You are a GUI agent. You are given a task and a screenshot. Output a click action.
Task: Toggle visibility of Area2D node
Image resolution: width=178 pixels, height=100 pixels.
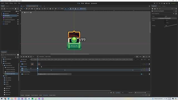click(x=18, y=24)
